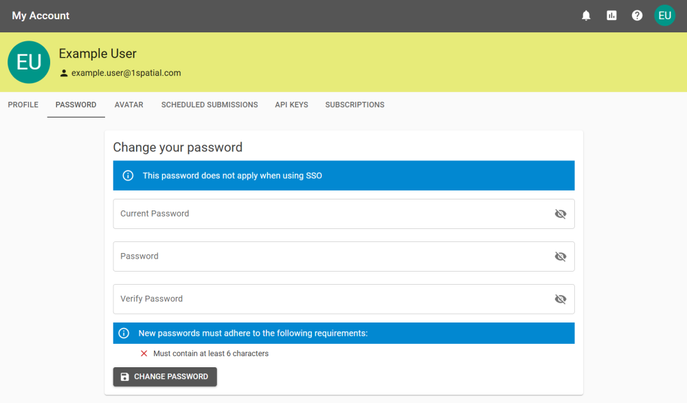This screenshot has width=687, height=403.
Task: Open the help question mark icon
Action: [637, 16]
